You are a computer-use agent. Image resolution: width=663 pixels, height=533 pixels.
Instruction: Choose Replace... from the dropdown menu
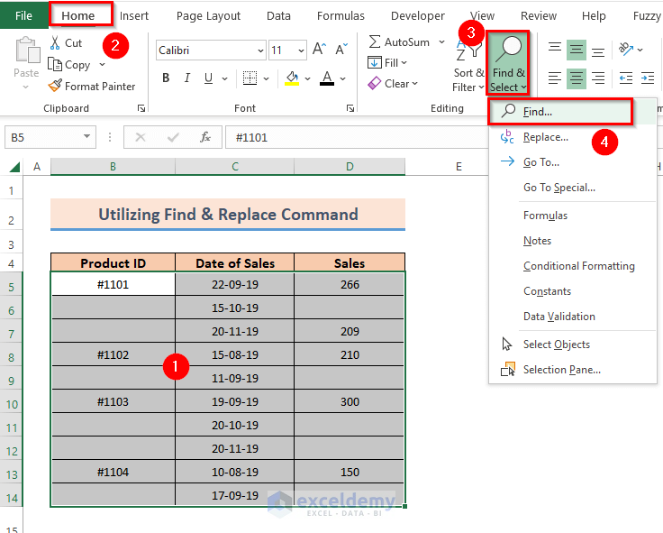point(545,137)
